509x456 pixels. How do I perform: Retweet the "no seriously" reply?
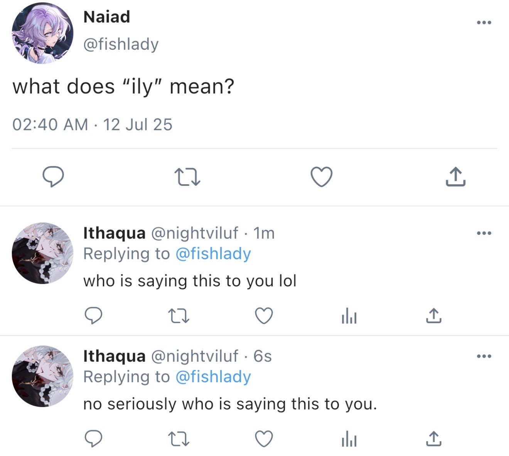point(179,439)
